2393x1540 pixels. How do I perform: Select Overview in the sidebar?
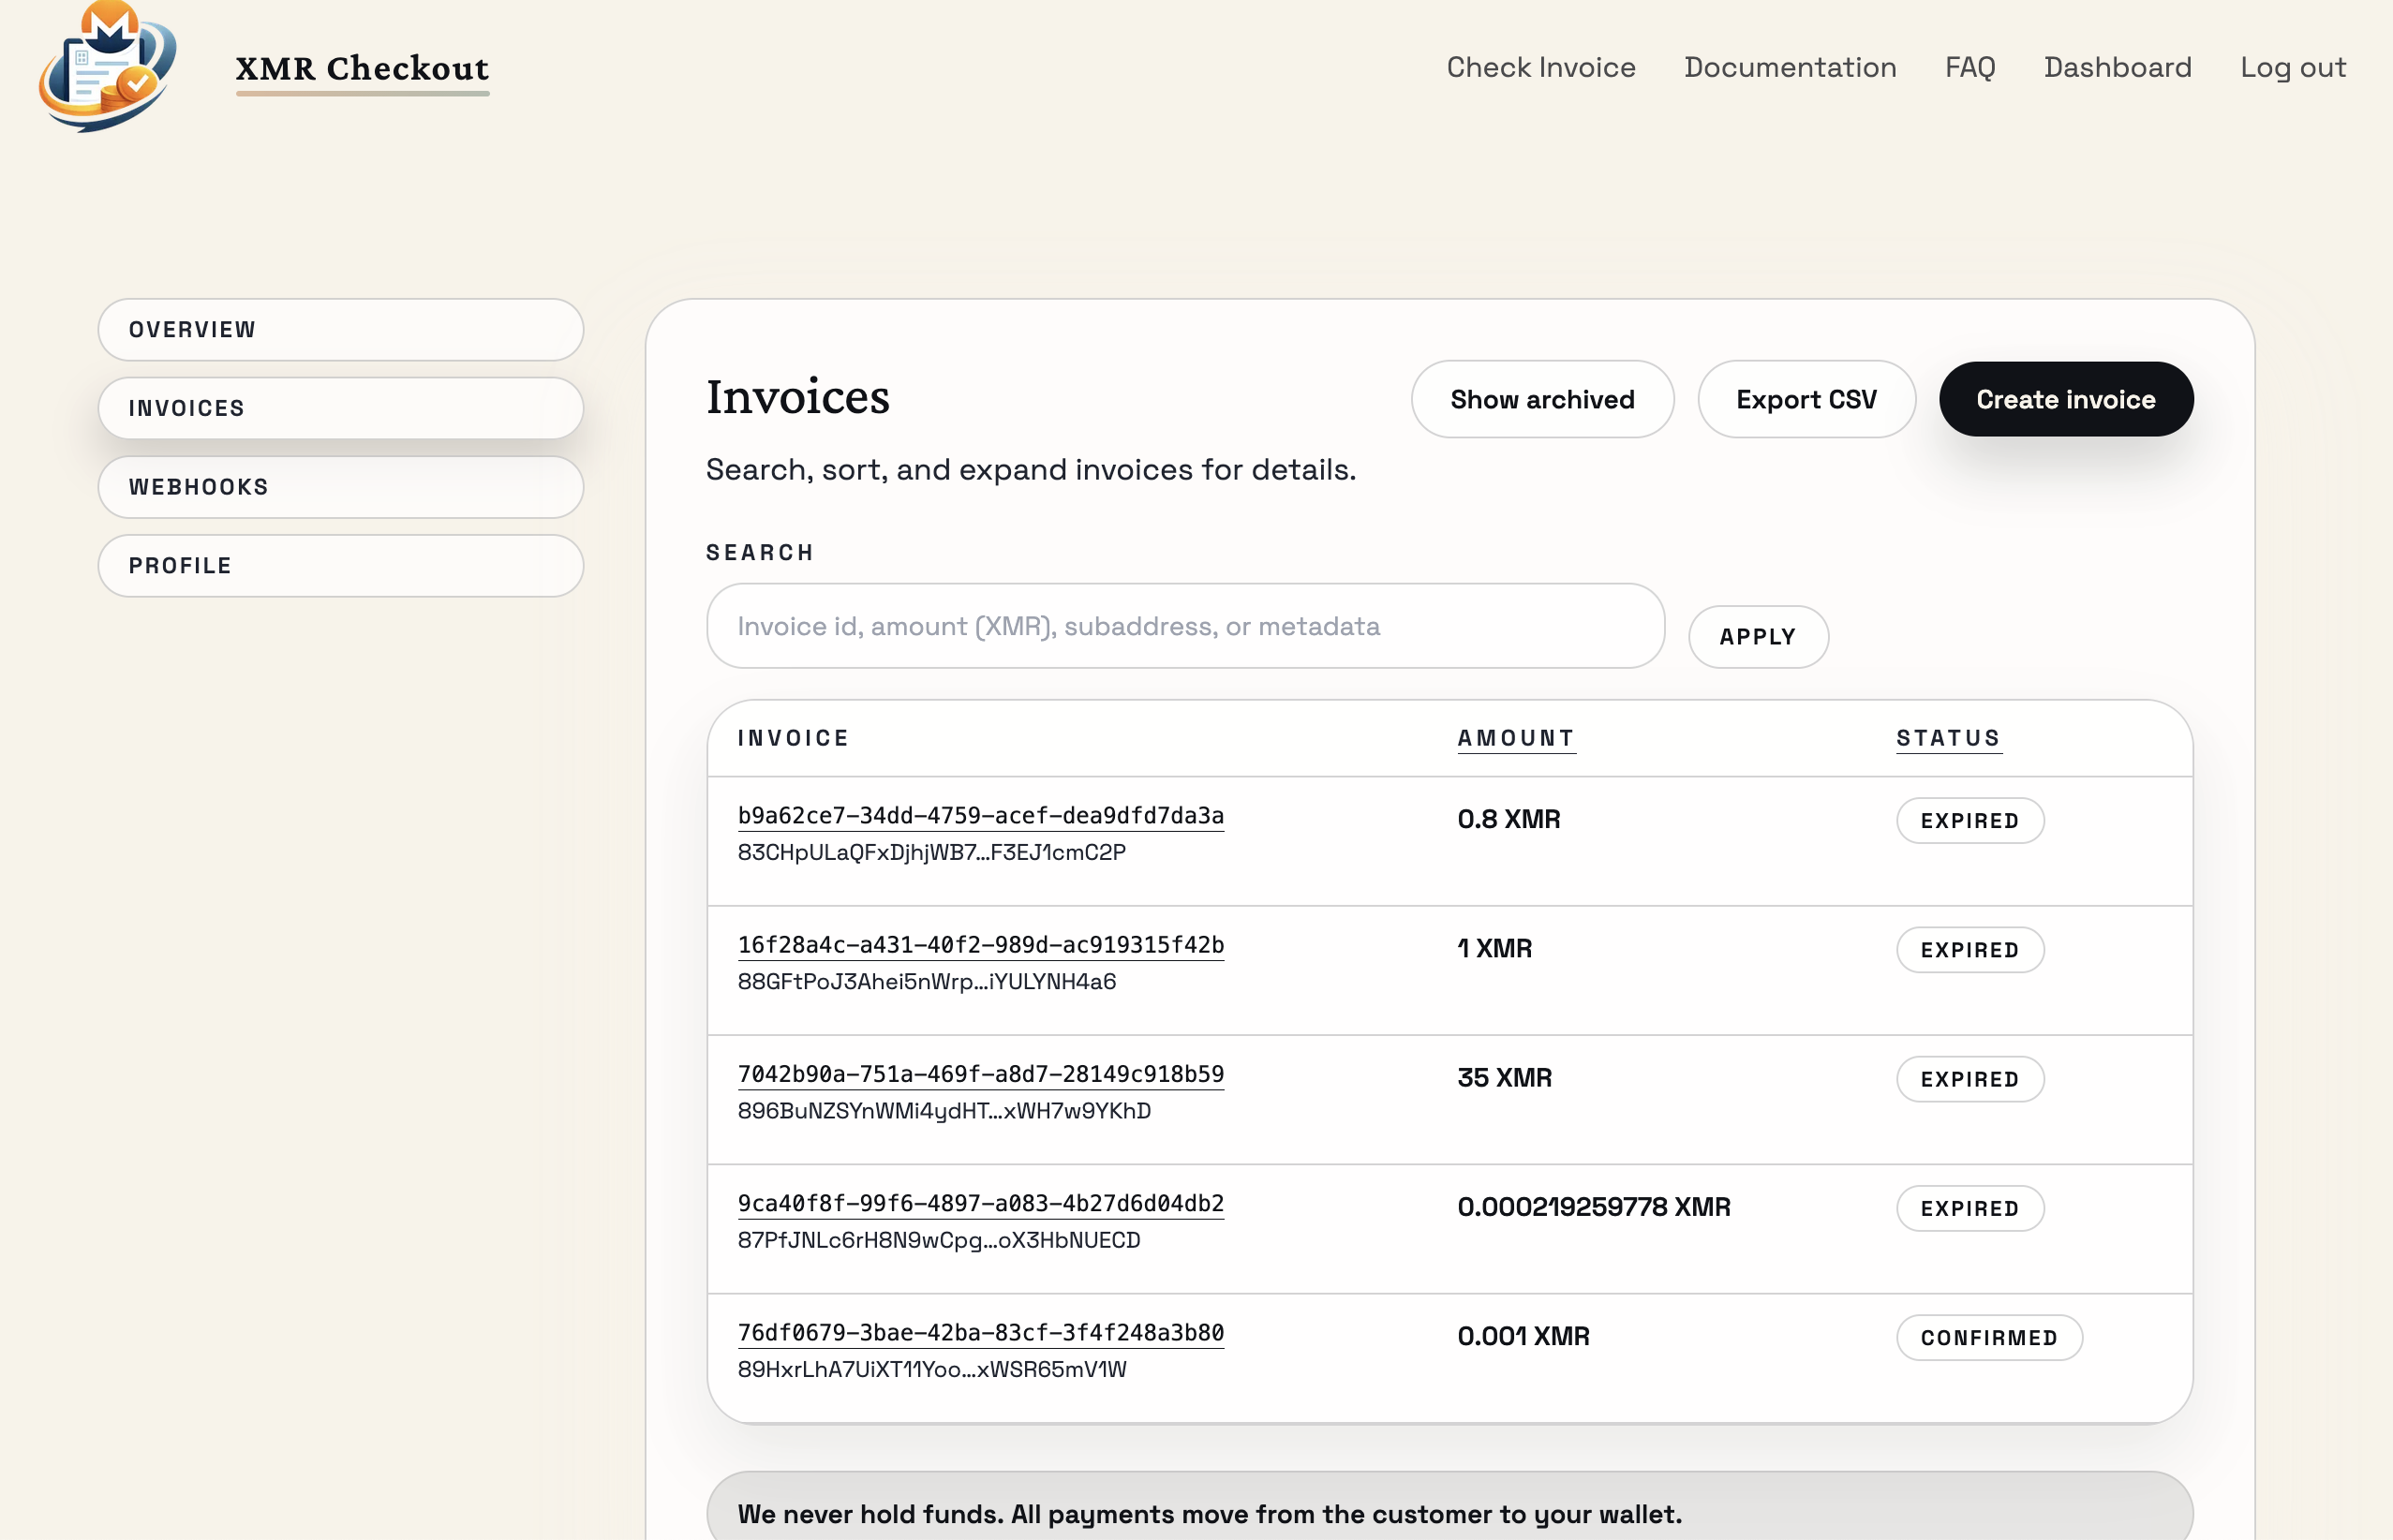341,330
